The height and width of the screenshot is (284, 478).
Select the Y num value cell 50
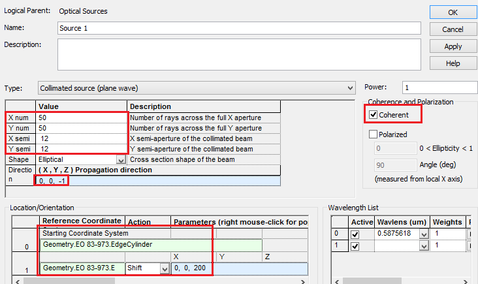[82, 128]
